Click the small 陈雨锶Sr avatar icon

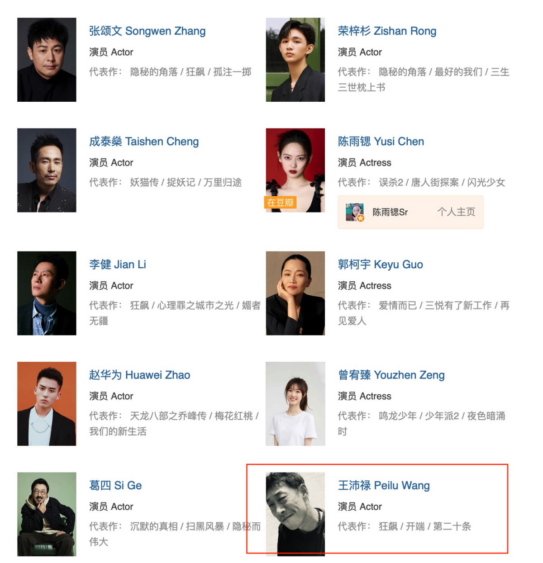355,212
